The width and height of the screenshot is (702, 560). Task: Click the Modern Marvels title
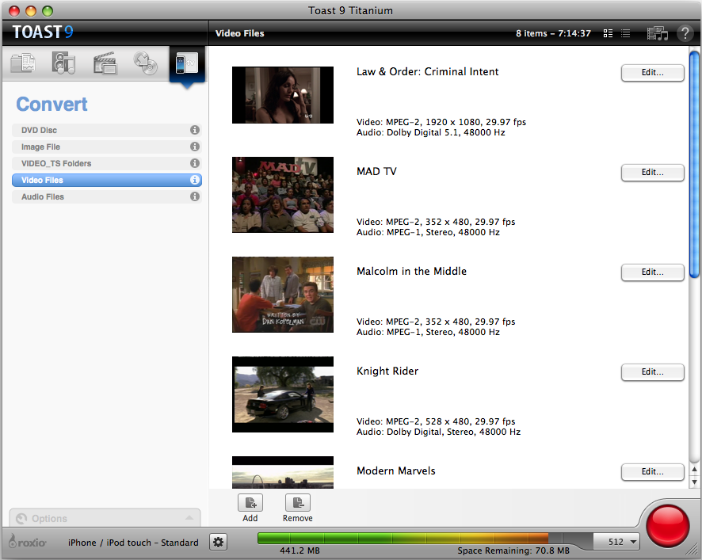[396, 471]
